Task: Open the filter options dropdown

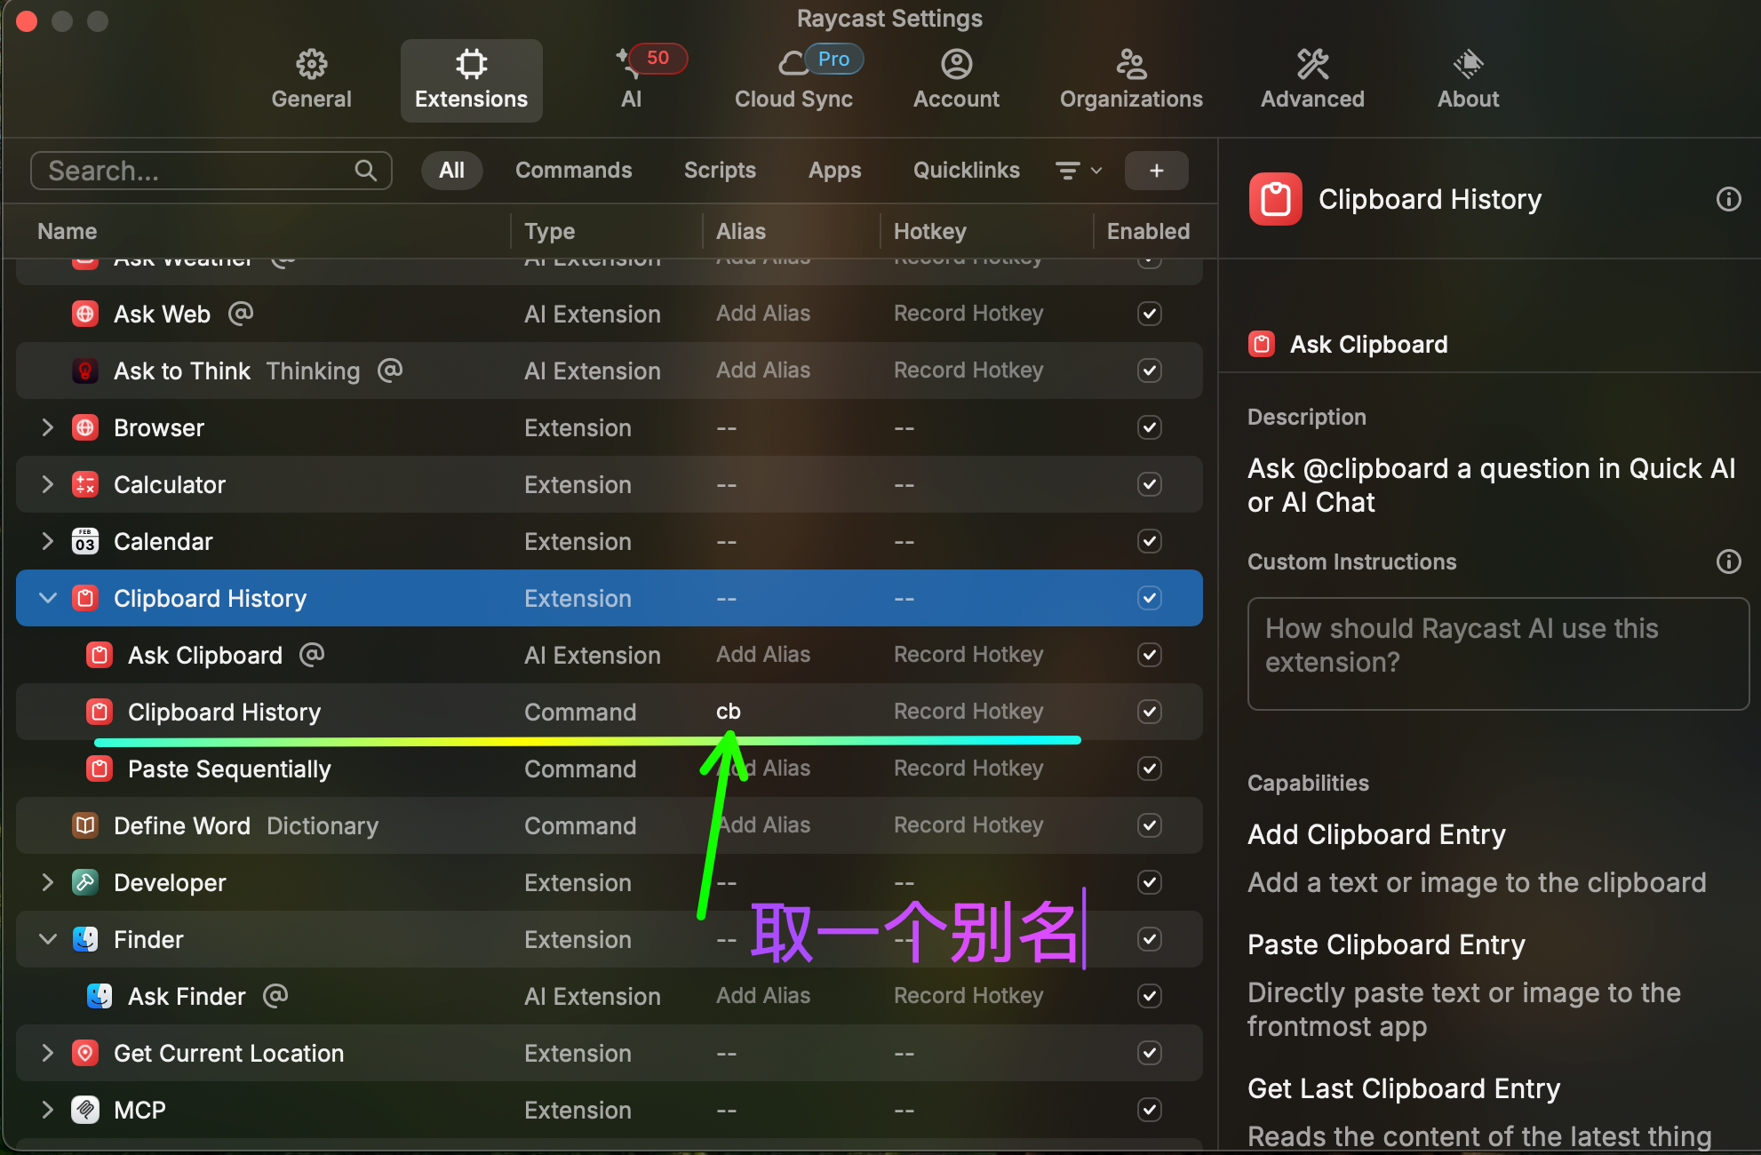Action: pos(1078,171)
